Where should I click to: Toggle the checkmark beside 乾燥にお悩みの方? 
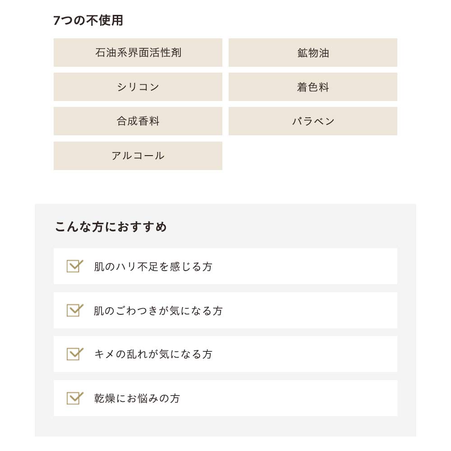tap(74, 398)
